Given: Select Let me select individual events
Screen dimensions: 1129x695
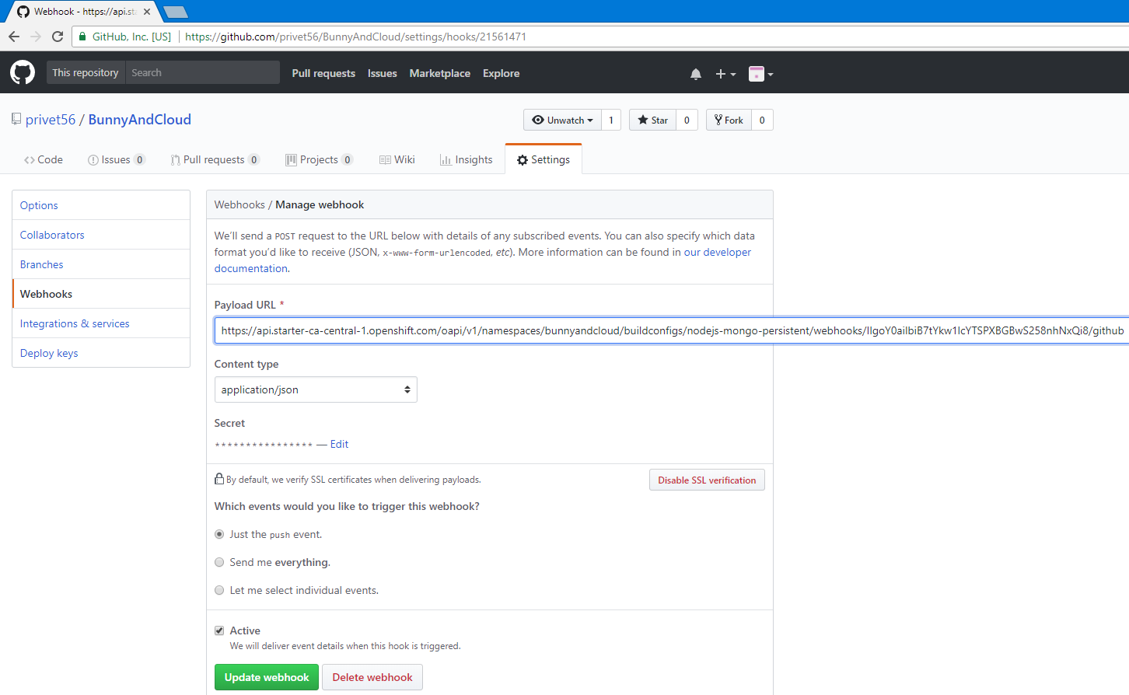Looking at the screenshot, I should coord(219,590).
